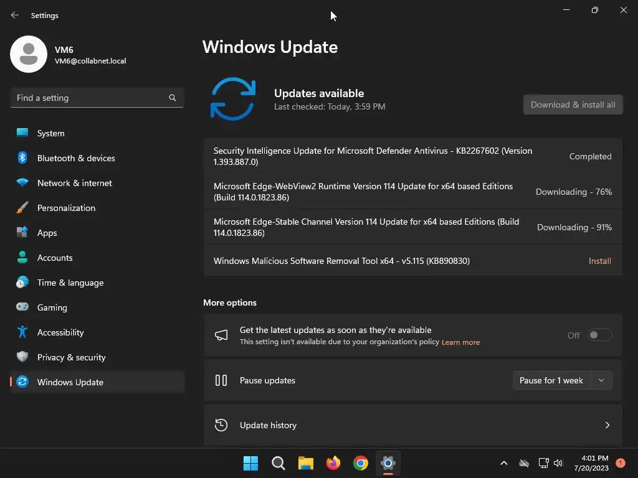Open the Pause for 1 week dropdown arrow
The width and height of the screenshot is (638, 478).
coord(601,380)
